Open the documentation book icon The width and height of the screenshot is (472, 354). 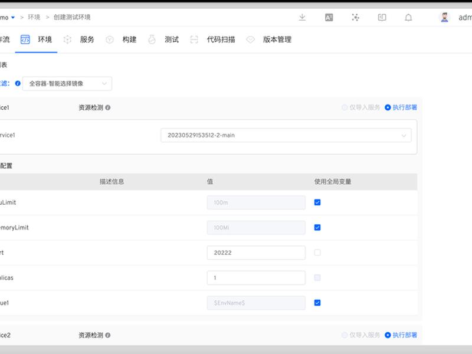(x=382, y=18)
